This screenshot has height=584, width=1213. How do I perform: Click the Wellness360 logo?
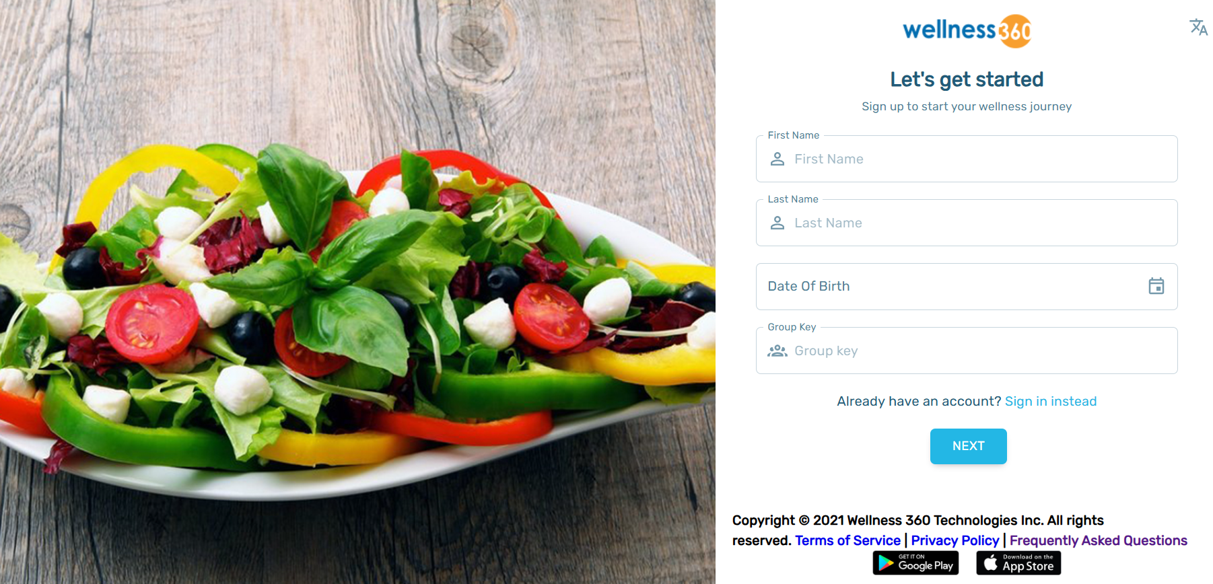click(967, 31)
